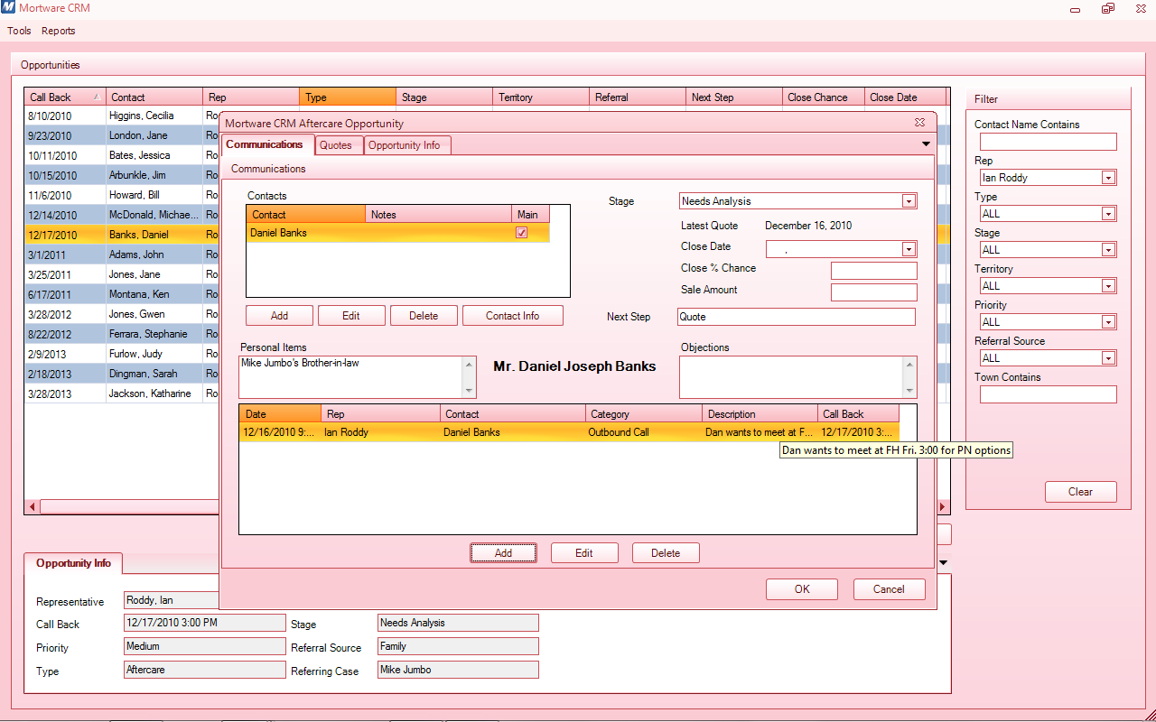The width and height of the screenshot is (1156, 722).
Task: Click Delete under the communications log
Action: [x=666, y=553]
